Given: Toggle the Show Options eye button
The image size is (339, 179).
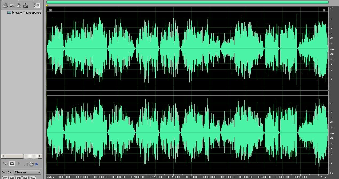Looking at the screenshot, I should click(37, 5).
